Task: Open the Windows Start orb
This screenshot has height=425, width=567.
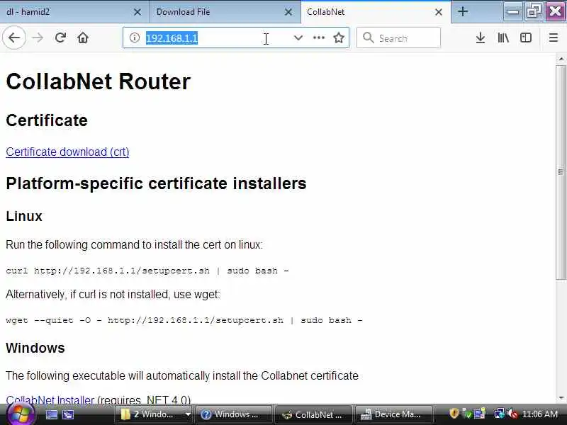Action: [x=20, y=414]
